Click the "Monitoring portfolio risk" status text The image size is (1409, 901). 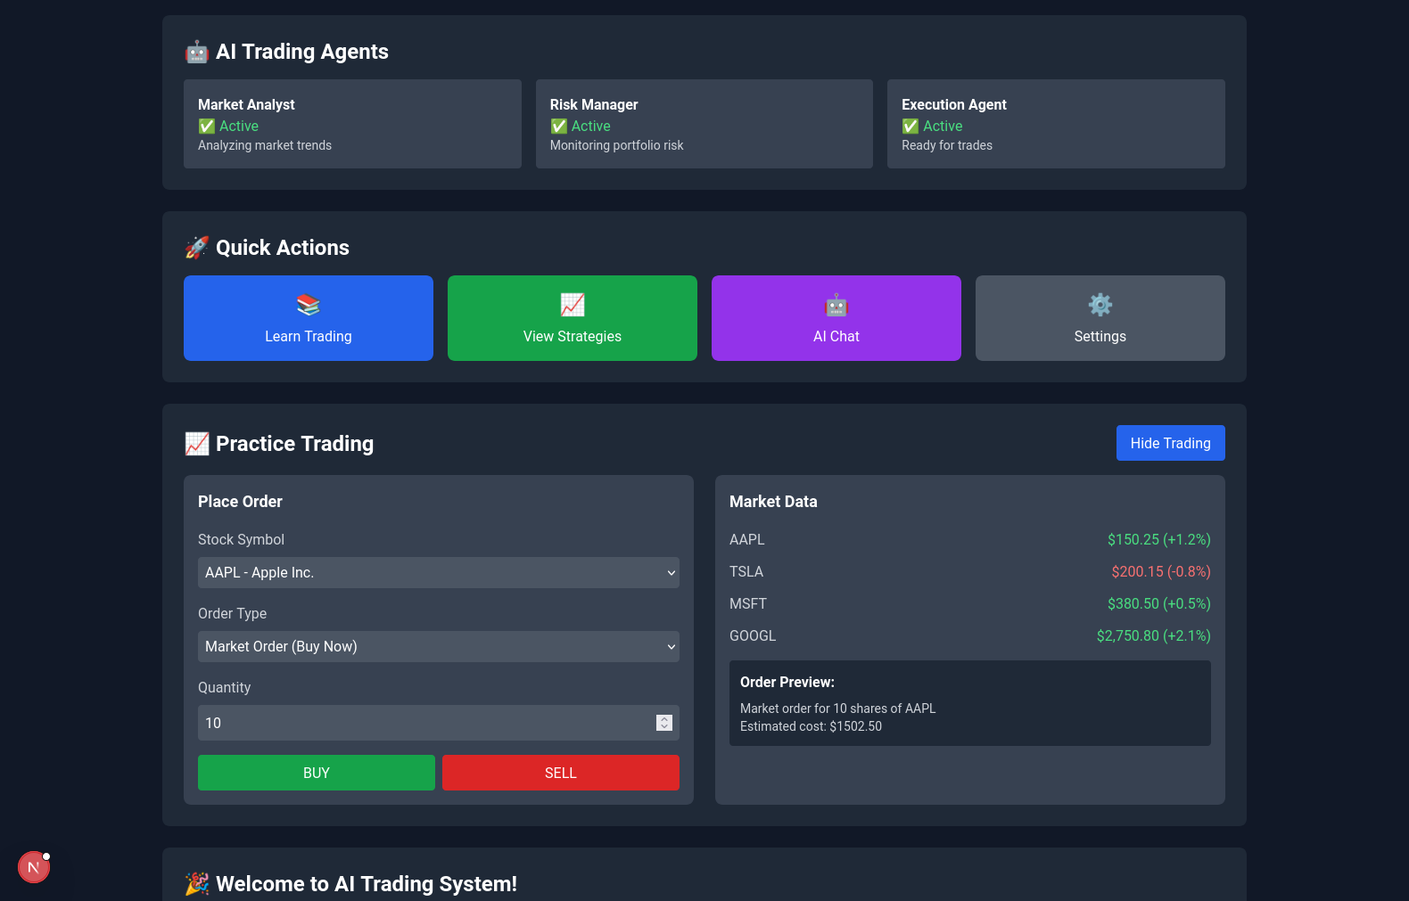pos(617,145)
